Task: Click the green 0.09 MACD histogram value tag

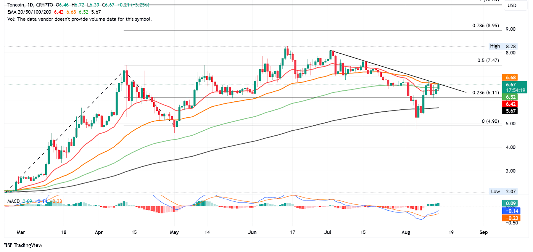Action: (x=511, y=203)
